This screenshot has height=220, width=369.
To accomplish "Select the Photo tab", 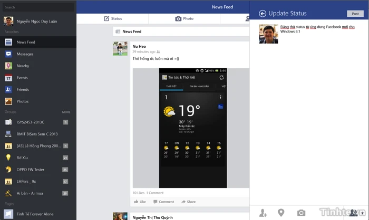I will [184, 18].
